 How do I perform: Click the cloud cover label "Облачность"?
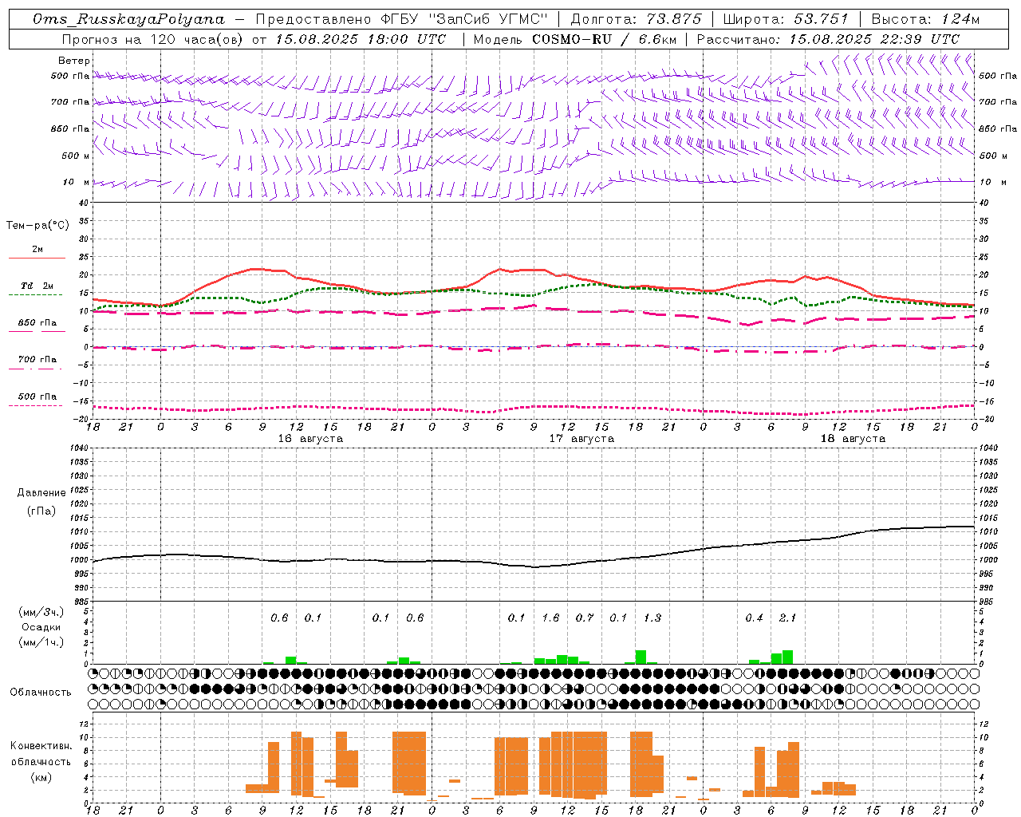41,693
